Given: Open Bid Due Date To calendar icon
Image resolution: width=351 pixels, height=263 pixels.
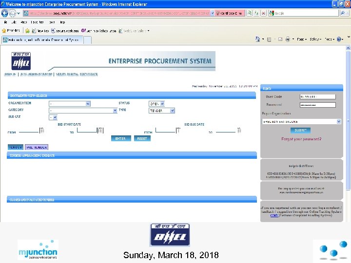Looking at the screenshot, I should [239, 130].
